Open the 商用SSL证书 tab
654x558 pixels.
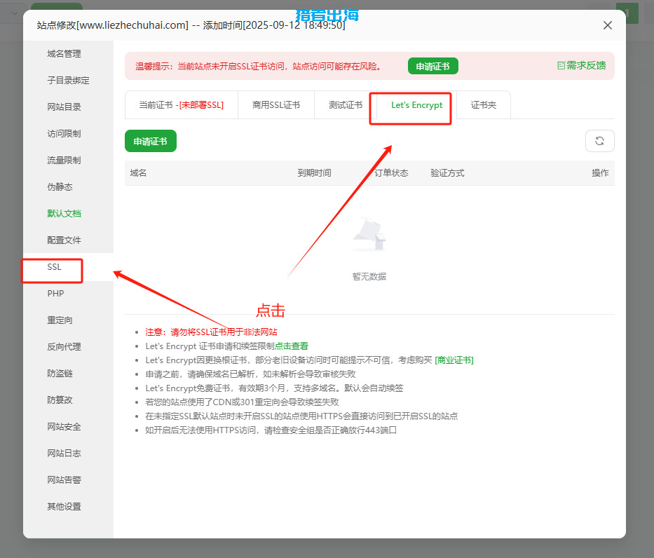[276, 105]
